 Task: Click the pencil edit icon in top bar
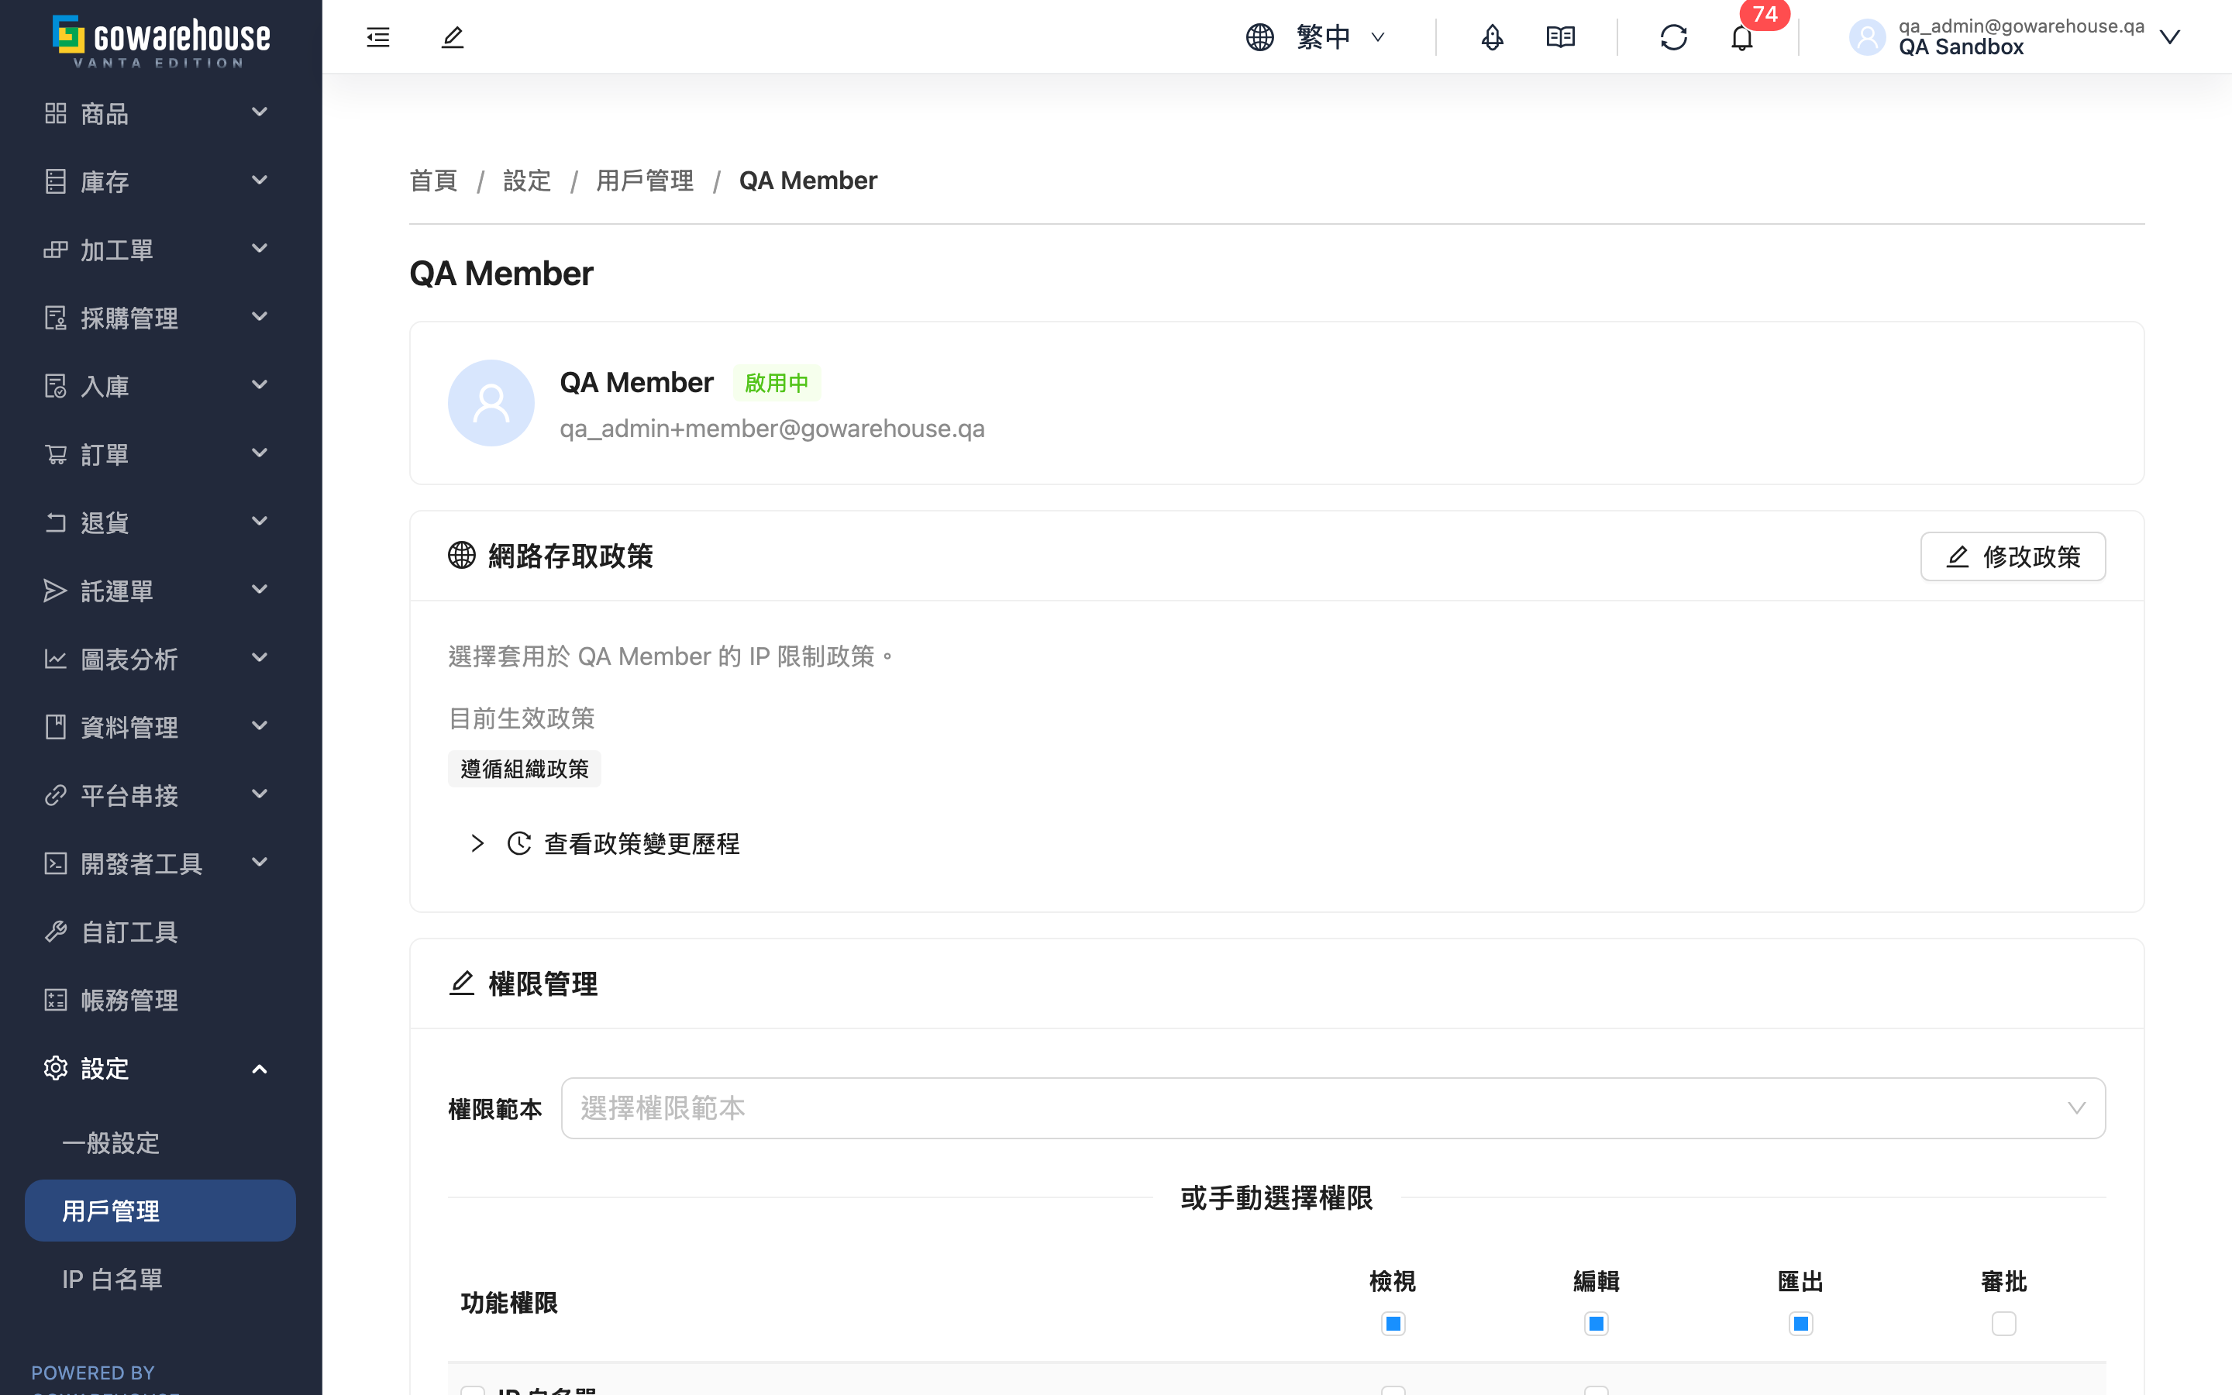(452, 37)
